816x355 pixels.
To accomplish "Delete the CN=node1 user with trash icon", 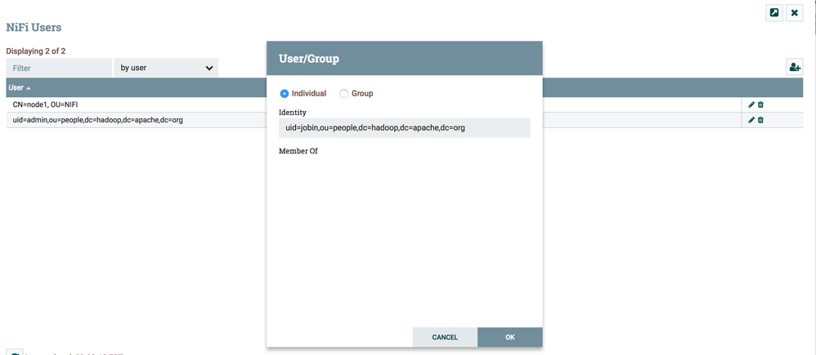I will tap(760, 105).
